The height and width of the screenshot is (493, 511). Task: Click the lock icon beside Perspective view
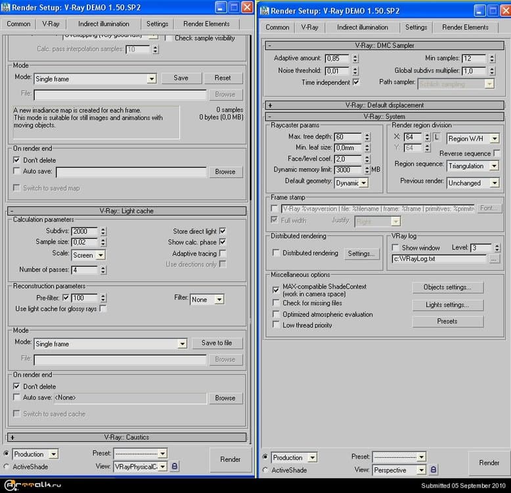(x=434, y=470)
